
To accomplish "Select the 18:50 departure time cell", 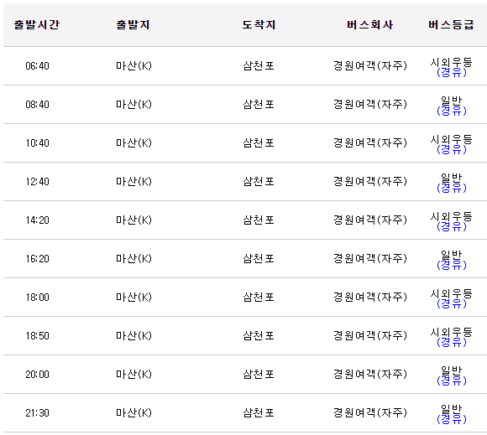I will [x=37, y=335].
